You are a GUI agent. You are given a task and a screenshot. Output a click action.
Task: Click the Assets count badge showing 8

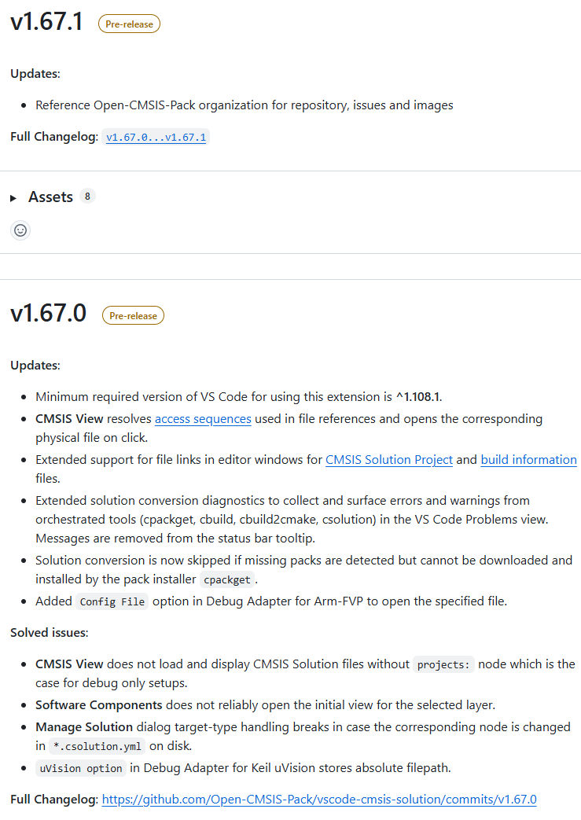point(86,197)
